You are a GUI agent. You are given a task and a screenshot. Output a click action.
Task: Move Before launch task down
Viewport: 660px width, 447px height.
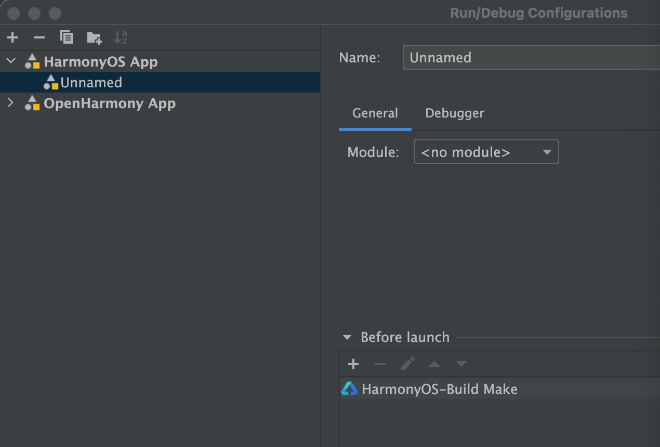pyautogui.click(x=461, y=364)
